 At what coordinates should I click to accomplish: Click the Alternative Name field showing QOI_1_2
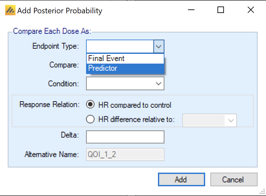tap(125, 154)
